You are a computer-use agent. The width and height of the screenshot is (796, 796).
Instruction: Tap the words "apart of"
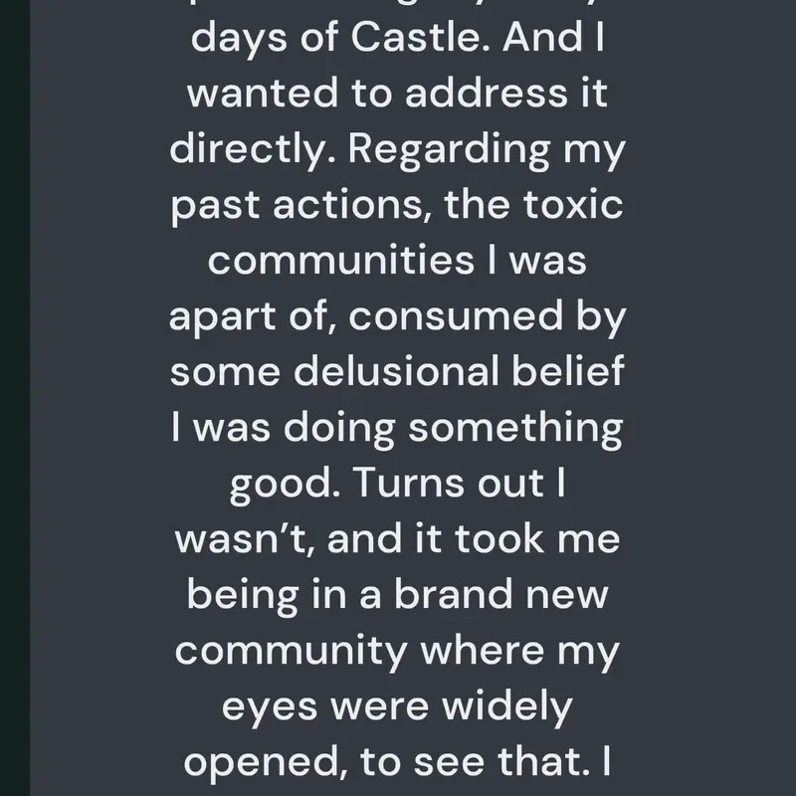(x=253, y=317)
